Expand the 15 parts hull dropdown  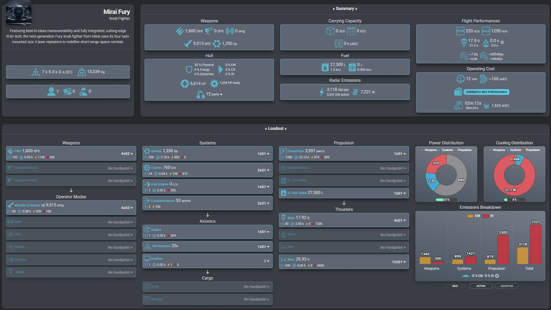pos(214,94)
